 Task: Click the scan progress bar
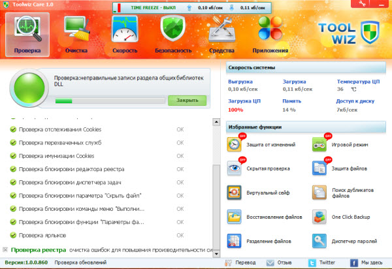coord(110,101)
